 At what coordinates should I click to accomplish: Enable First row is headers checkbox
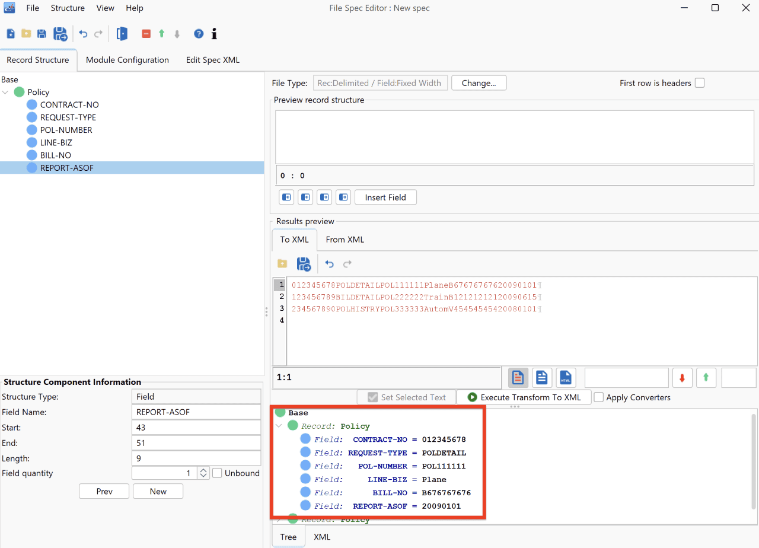[700, 83]
